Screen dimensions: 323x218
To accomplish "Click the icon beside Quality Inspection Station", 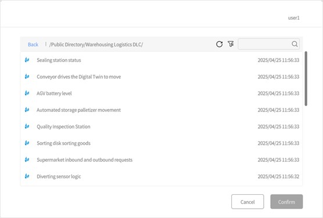I will [27, 126].
